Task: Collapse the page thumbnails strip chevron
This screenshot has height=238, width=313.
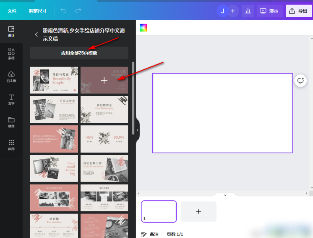Action: (x=225, y=195)
